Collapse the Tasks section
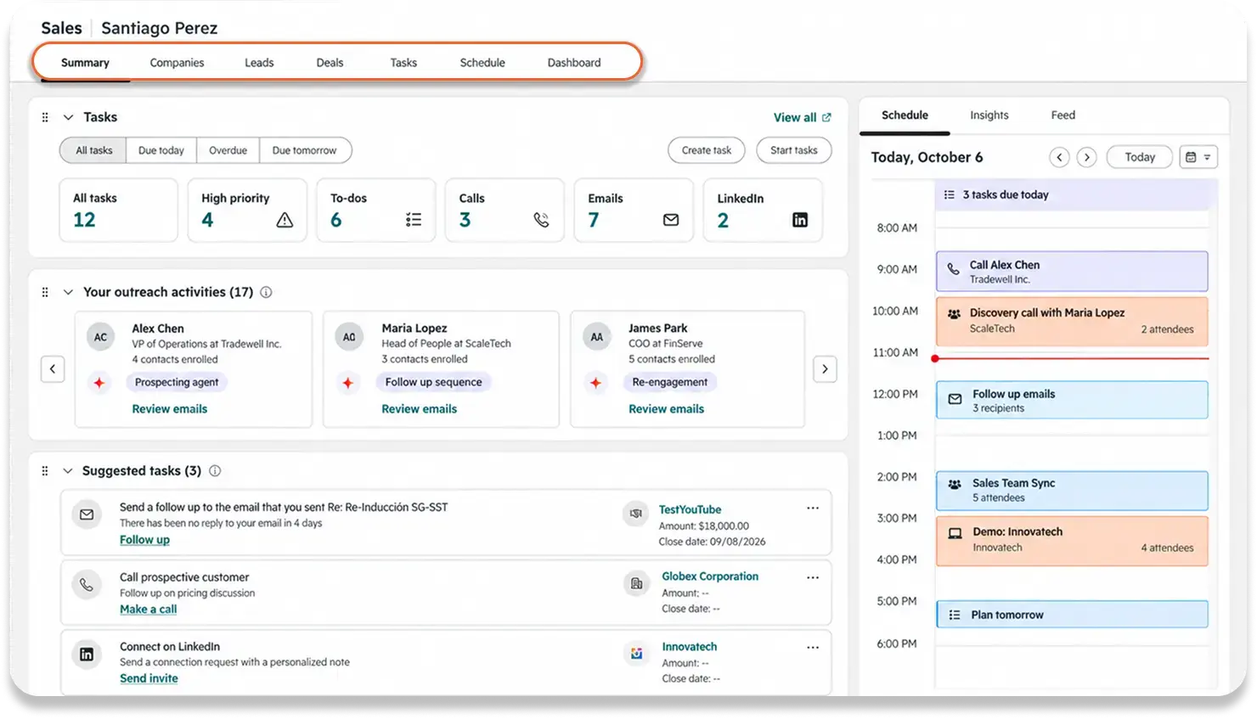The height and width of the screenshot is (719, 1257). (68, 117)
